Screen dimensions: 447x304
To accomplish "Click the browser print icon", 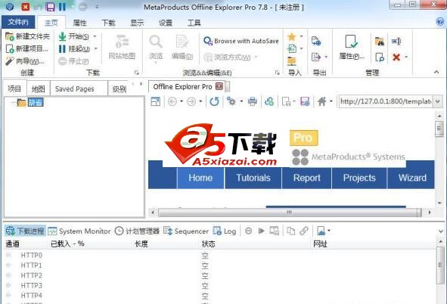I will (253, 101).
